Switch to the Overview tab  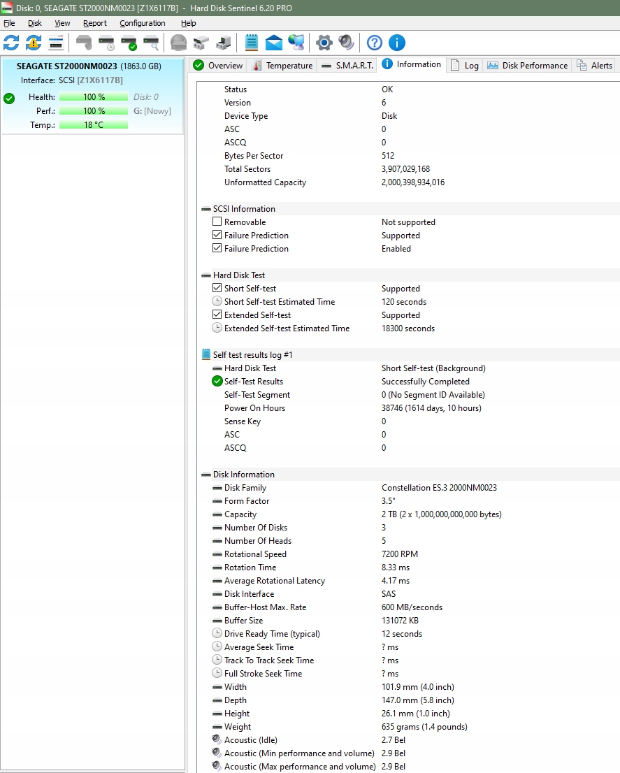218,65
